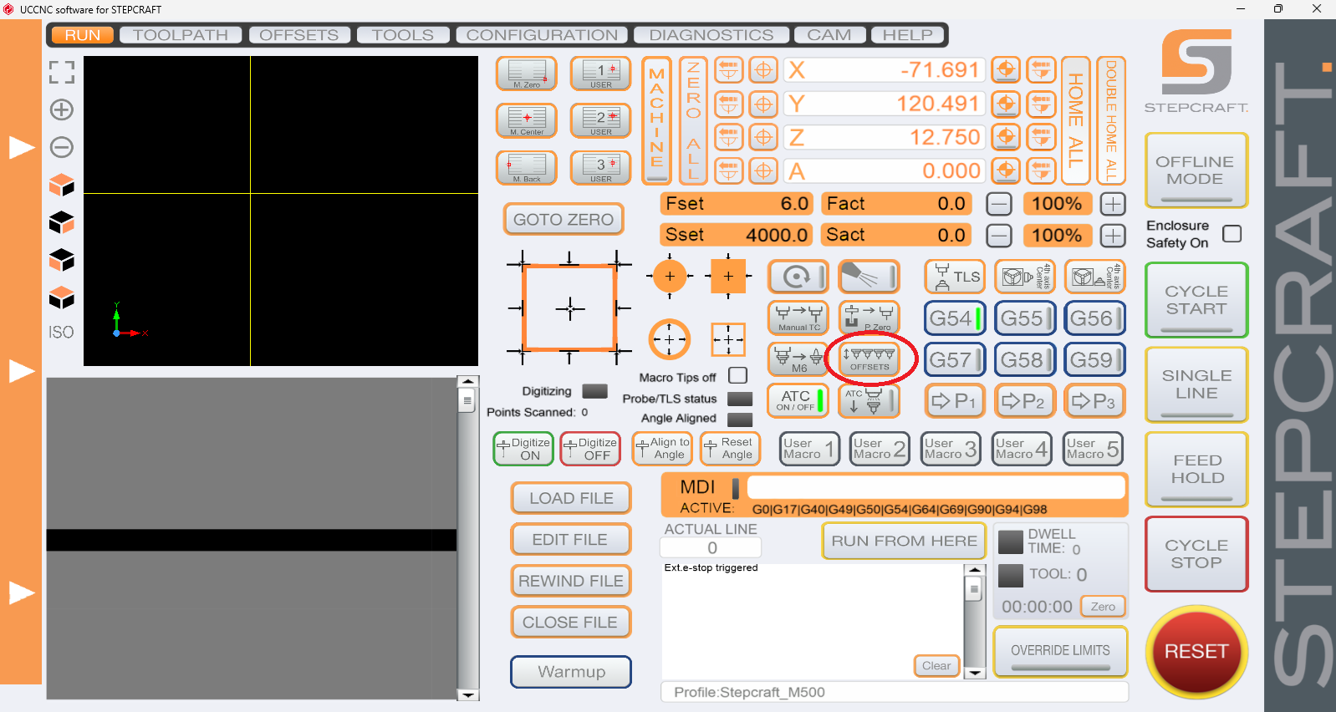
Task: Toggle SINGLE LINE mode
Action: [1196, 384]
